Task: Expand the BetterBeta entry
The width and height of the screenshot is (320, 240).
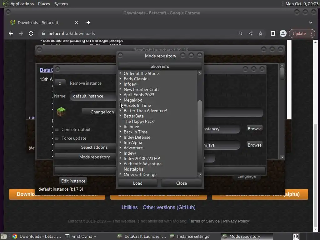Action: pyautogui.click(x=120, y=116)
